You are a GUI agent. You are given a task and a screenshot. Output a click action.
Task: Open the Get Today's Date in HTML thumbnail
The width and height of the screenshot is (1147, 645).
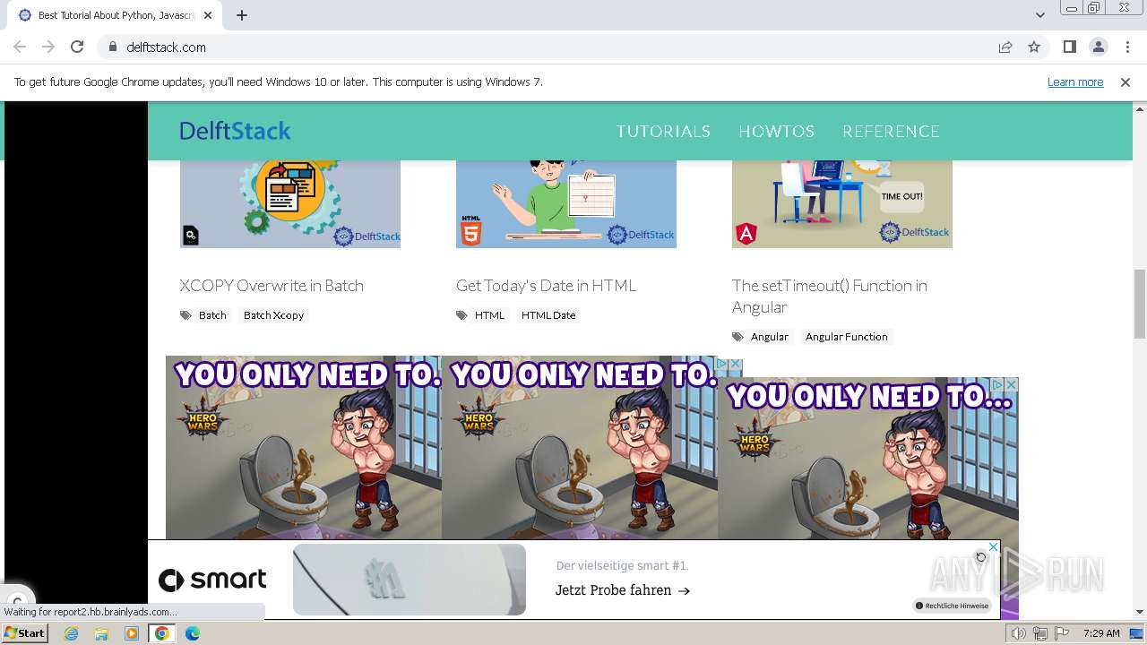point(566,204)
